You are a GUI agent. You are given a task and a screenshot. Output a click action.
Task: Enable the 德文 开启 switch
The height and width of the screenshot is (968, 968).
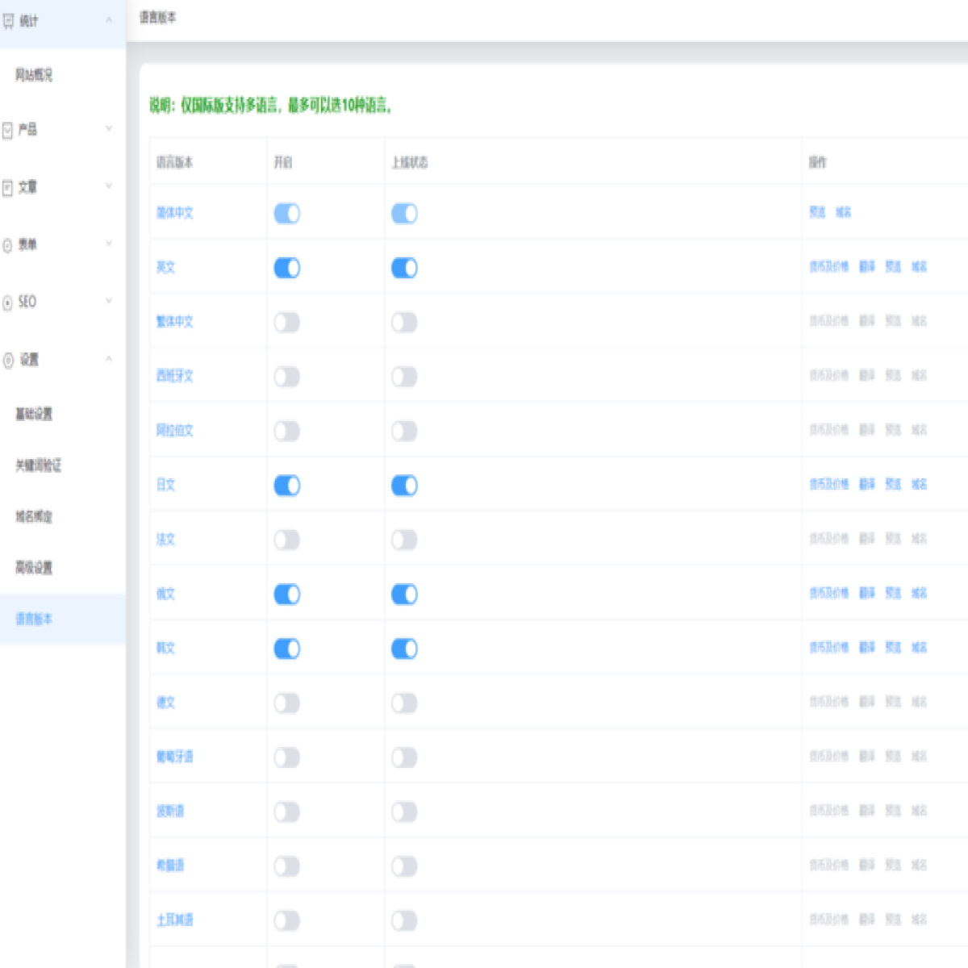tap(287, 703)
